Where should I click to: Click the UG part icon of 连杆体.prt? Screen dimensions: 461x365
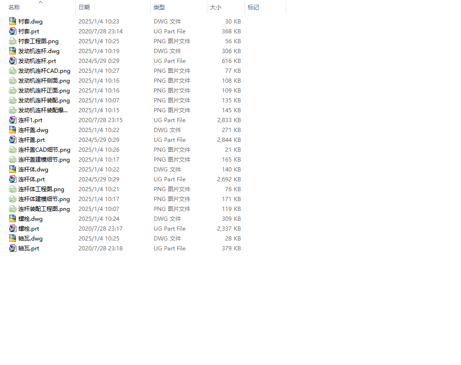tap(12, 179)
